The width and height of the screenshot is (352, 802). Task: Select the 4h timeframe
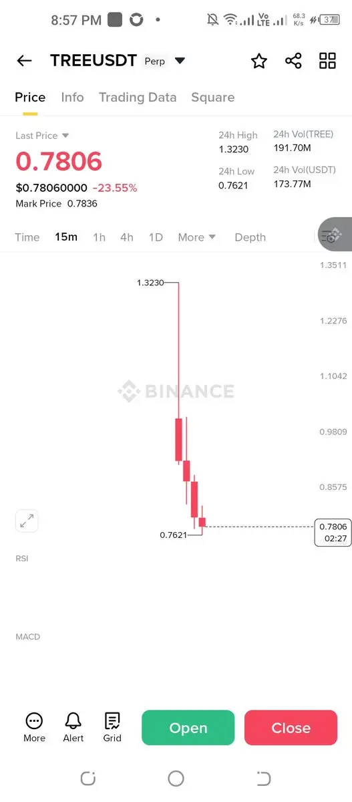127,237
